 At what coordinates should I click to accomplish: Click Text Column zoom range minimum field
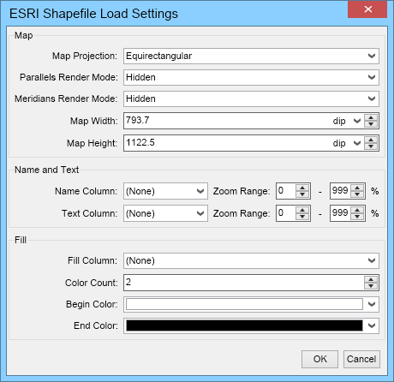tap(286, 213)
